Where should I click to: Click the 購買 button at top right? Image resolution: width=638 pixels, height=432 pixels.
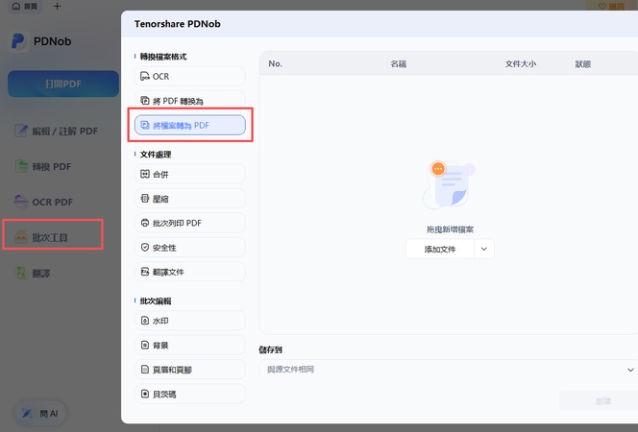[x=612, y=6]
